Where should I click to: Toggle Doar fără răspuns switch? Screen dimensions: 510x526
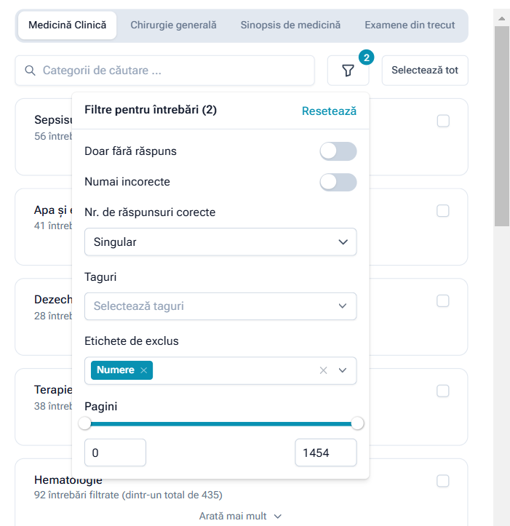coord(338,151)
